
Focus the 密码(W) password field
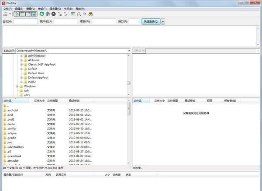pos(104,21)
